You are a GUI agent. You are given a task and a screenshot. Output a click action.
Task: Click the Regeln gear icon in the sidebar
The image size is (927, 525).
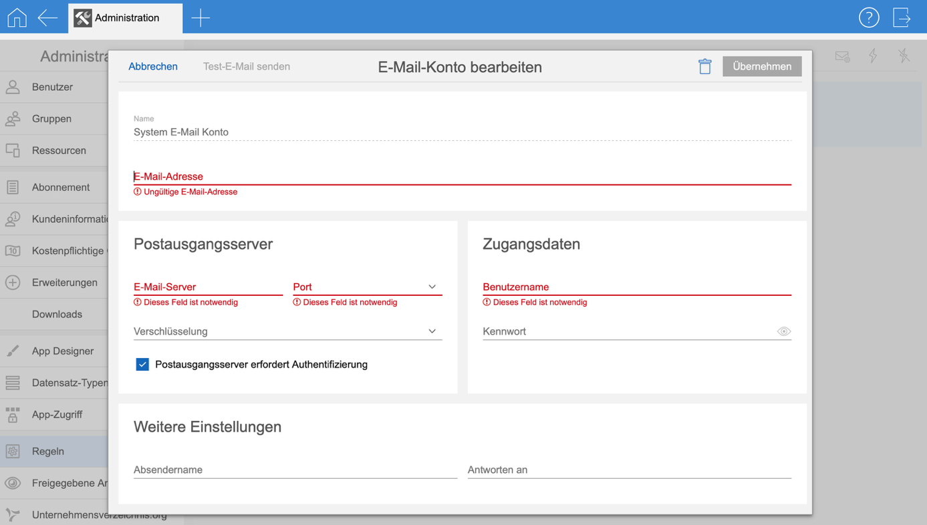pyautogui.click(x=13, y=452)
